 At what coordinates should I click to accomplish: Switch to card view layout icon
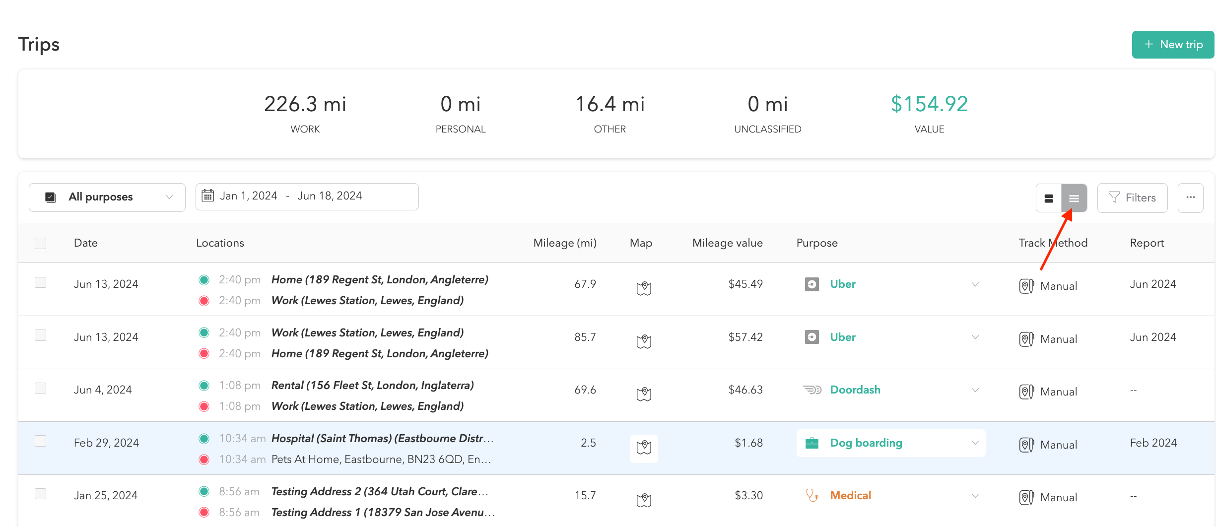(x=1049, y=198)
